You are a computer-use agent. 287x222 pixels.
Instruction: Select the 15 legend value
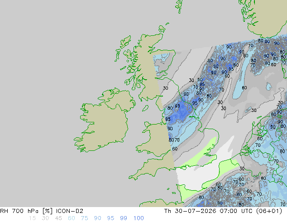pyautogui.click(x=32, y=218)
